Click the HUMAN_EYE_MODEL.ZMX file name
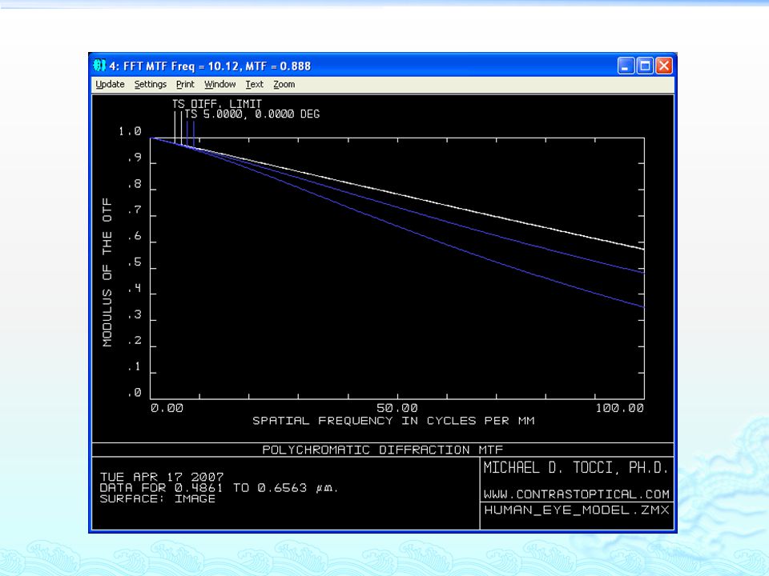Viewport: 769px width, 576px height. pyautogui.click(x=576, y=510)
